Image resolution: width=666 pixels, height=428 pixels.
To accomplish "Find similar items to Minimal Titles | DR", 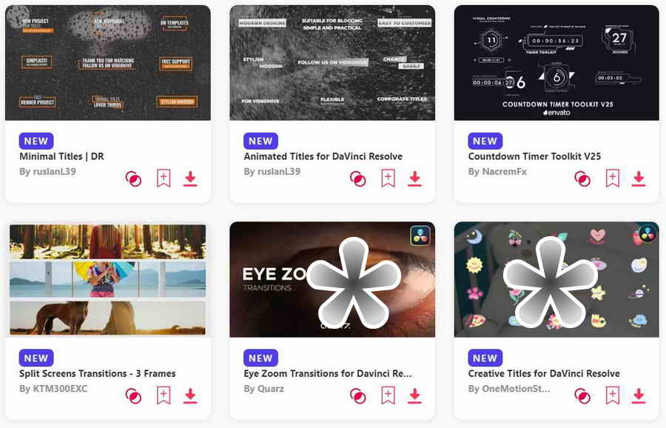I will tap(133, 179).
